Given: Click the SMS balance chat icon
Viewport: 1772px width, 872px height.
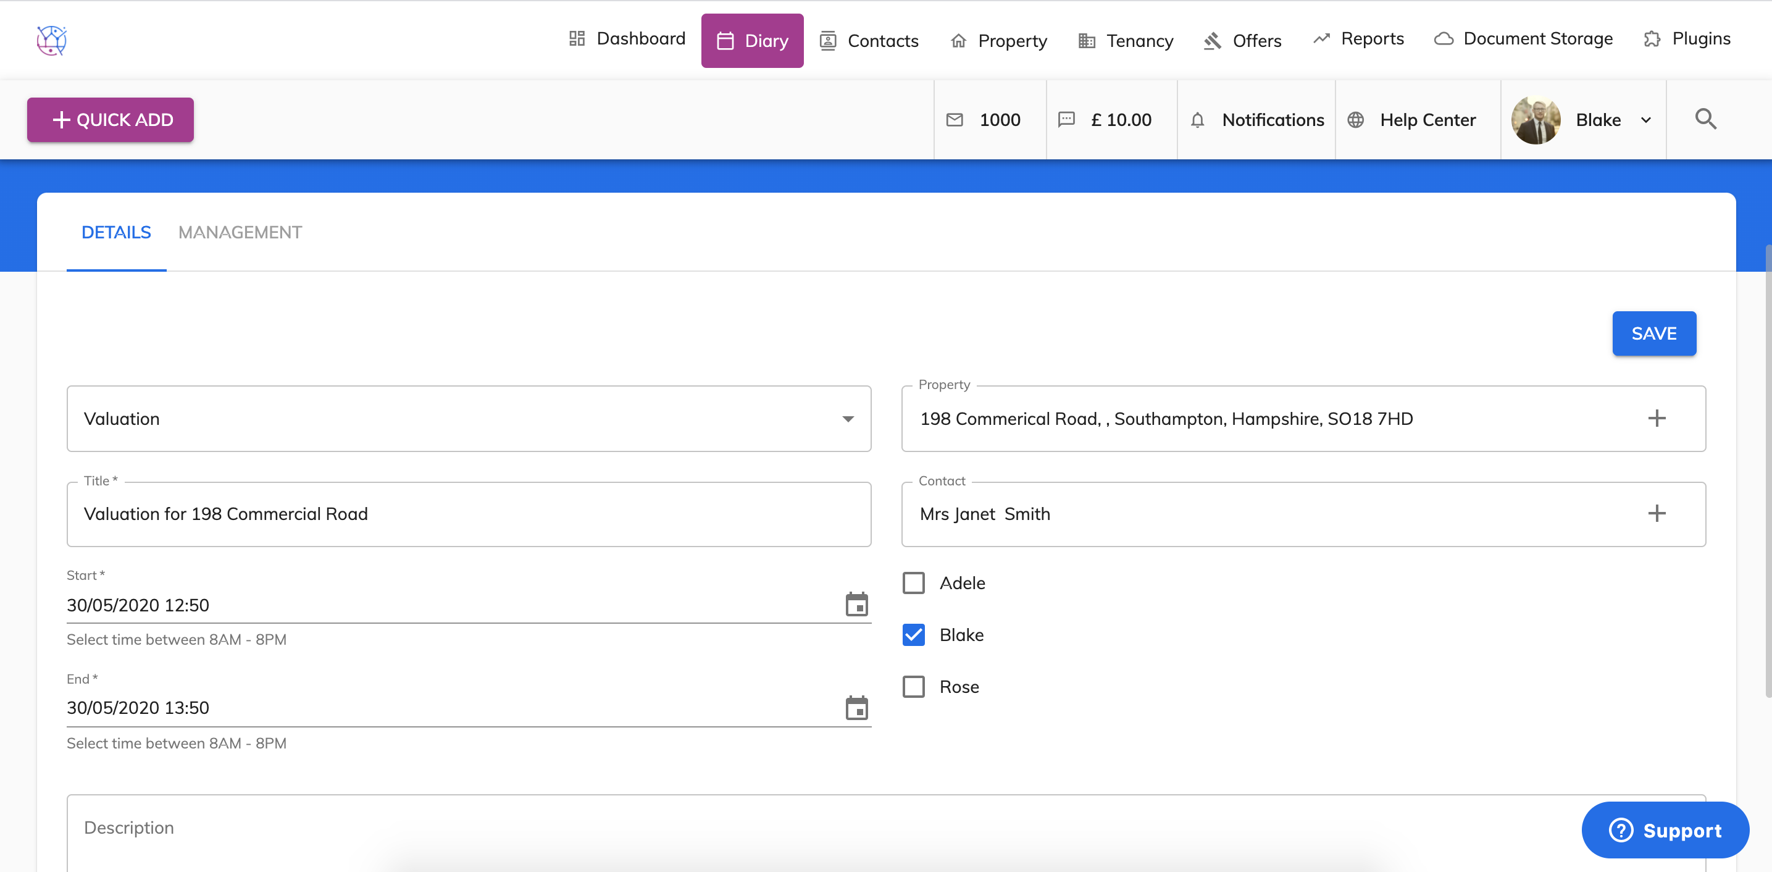Looking at the screenshot, I should 1066,120.
